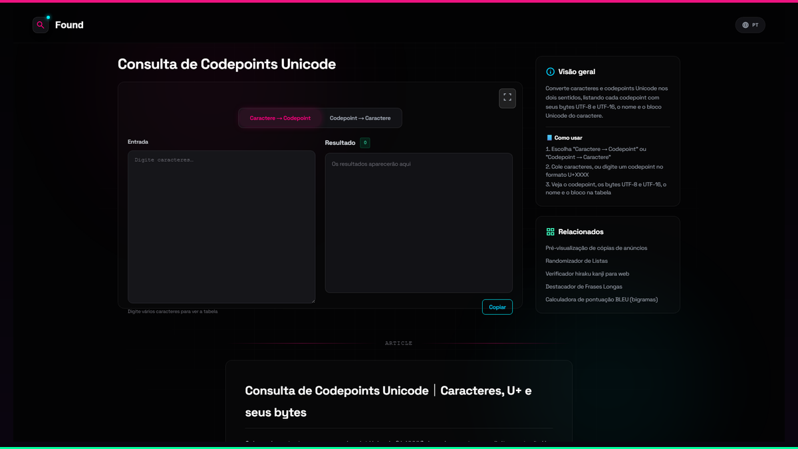798x449 pixels.
Task: Click the Relacionados heading
Action: tap(581, 232)
